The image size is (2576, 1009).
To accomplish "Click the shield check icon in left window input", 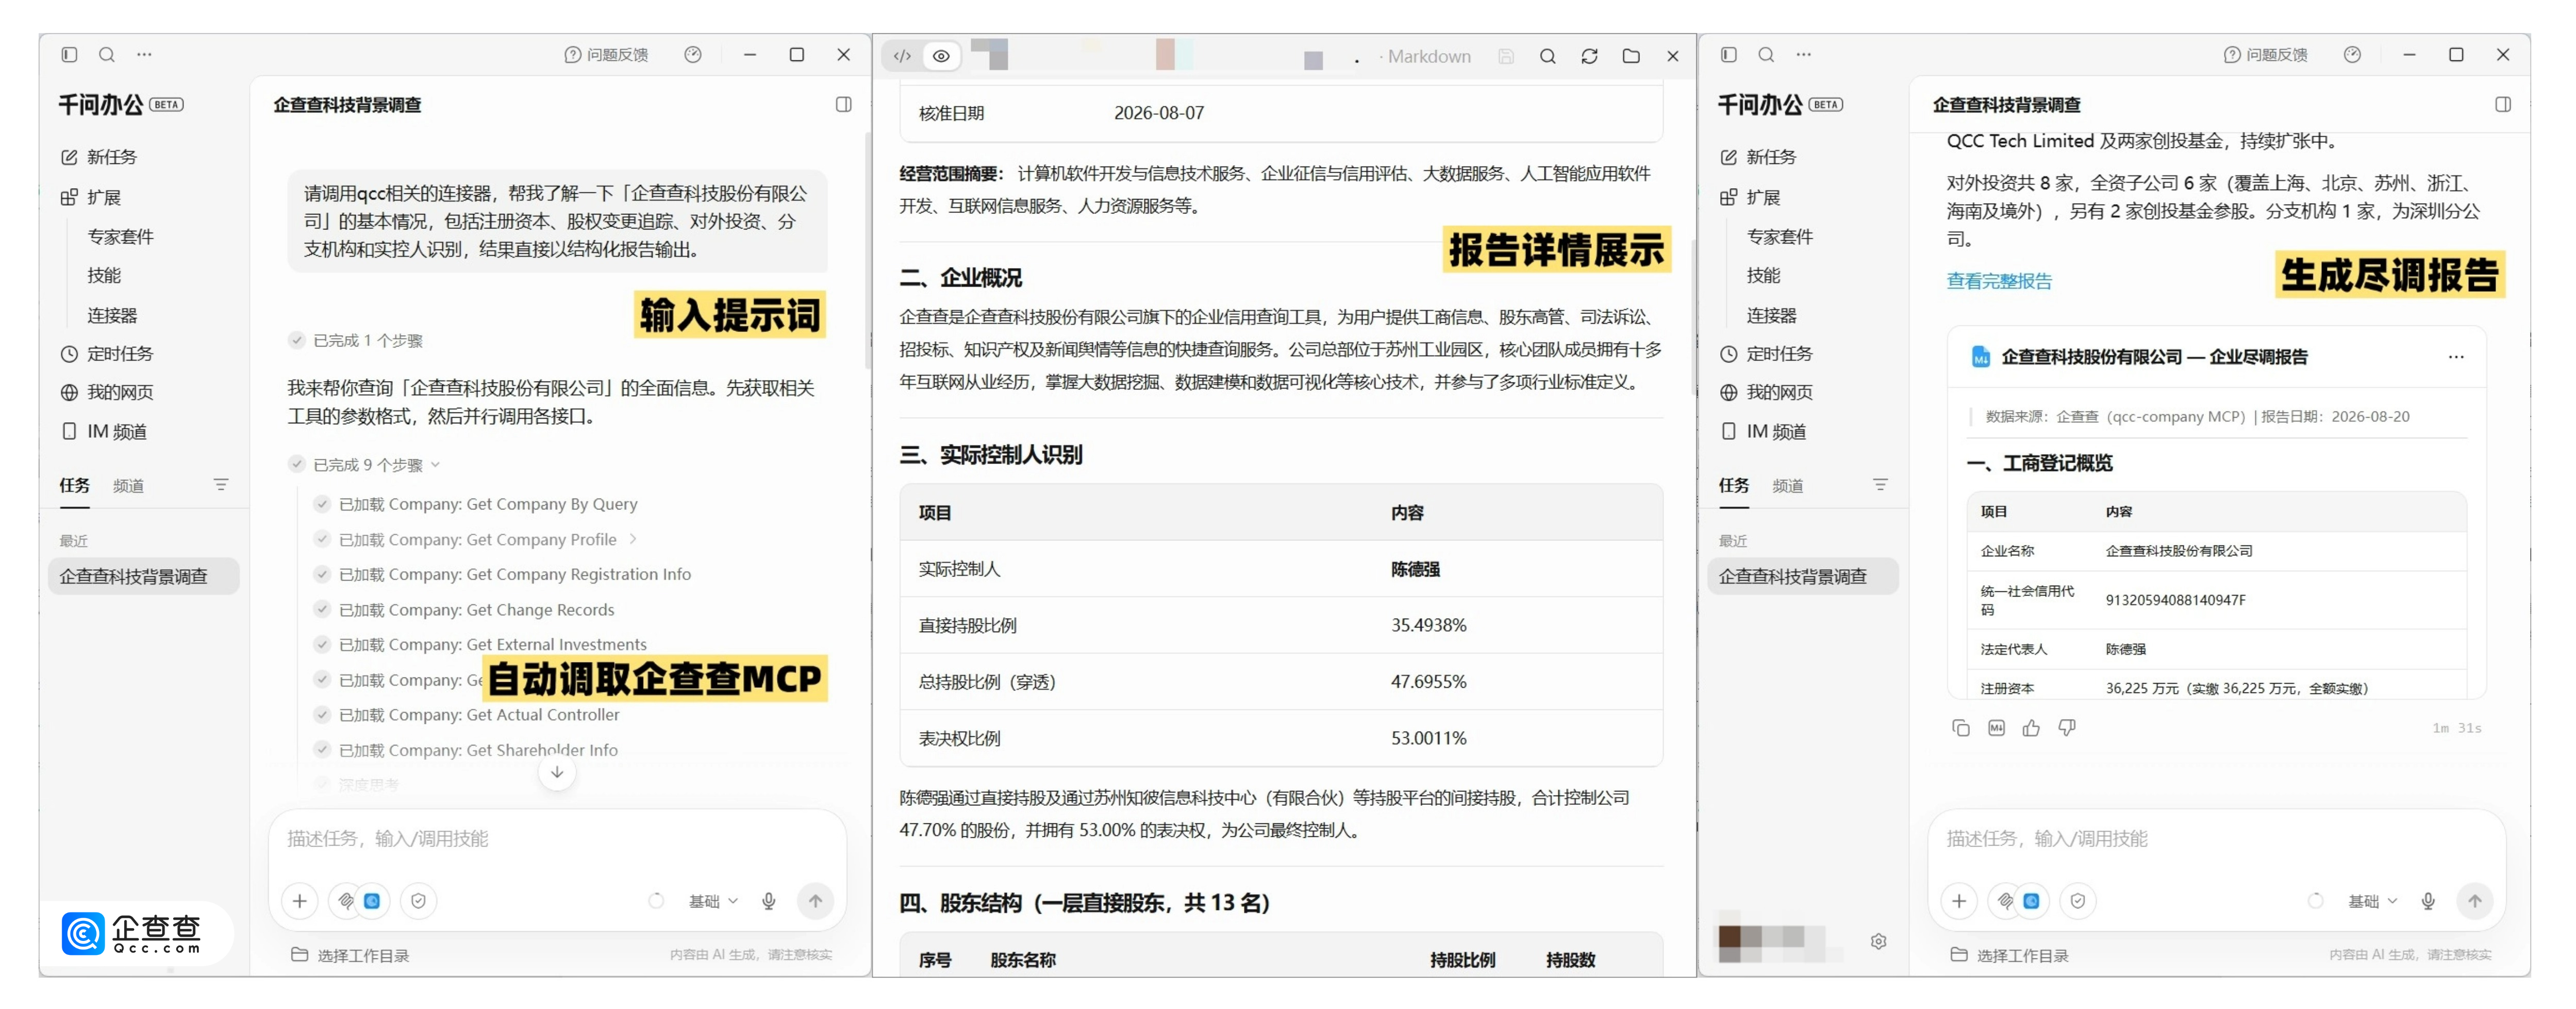I will [418, 901].
